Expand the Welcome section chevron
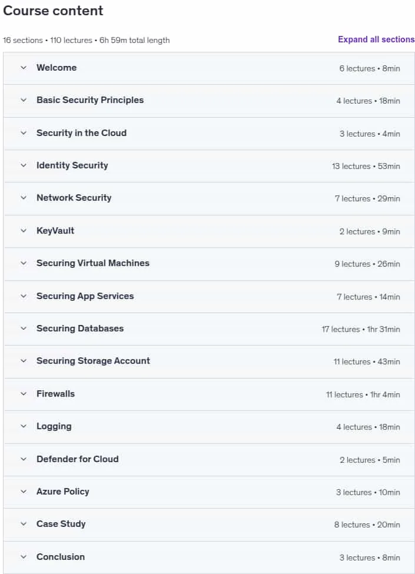415x574 pixels. (24, 68)
